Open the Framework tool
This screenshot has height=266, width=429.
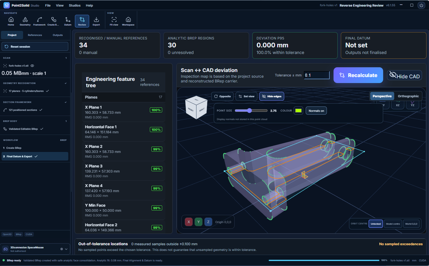pos(39,21)
